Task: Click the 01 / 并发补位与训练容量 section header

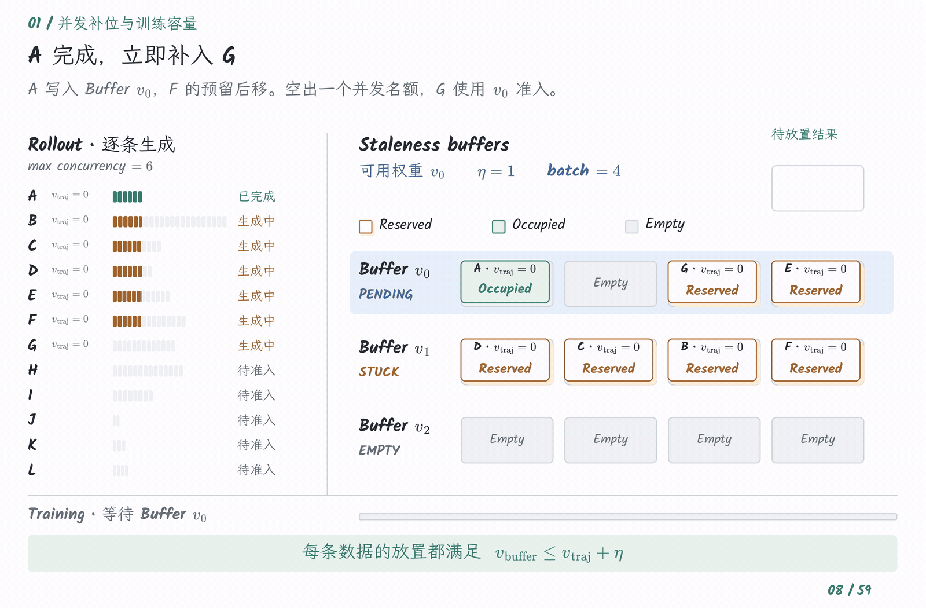Action: pyautogui.click(x=113, y=23)
